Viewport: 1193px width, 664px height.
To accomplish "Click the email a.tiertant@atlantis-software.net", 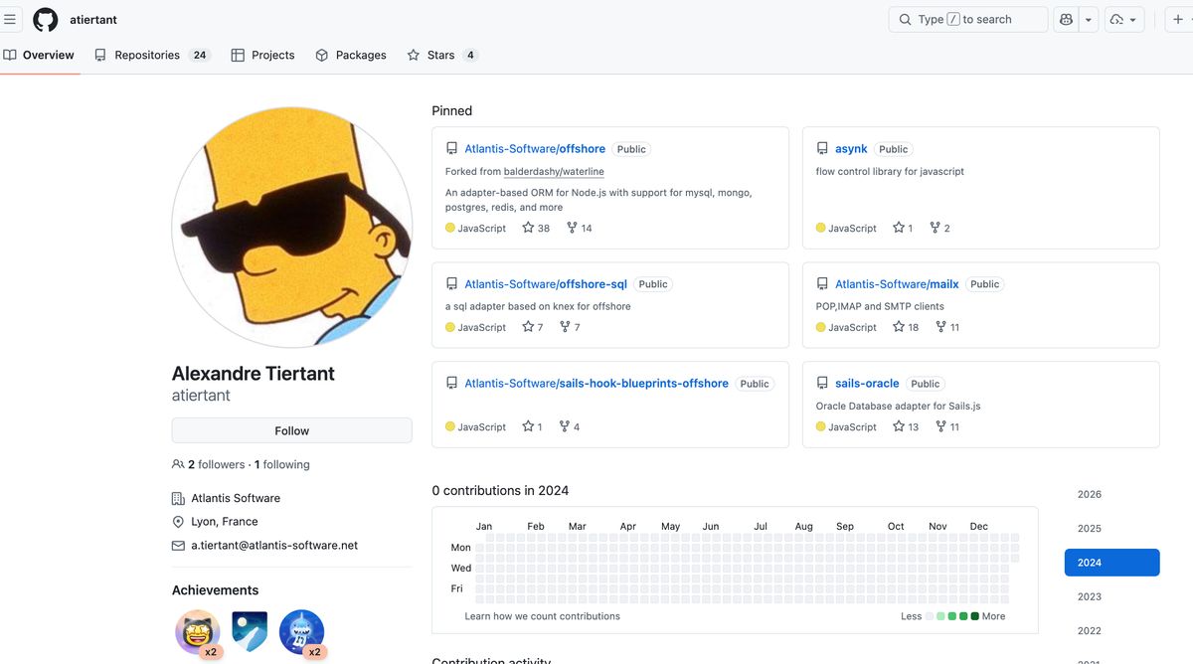I will [x=274, y=545].
